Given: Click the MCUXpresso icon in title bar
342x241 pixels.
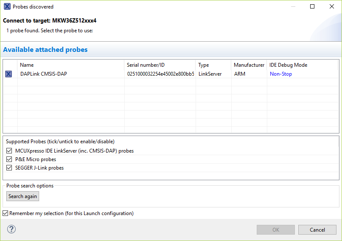Looking at the screenshot, I should (7, 7).
